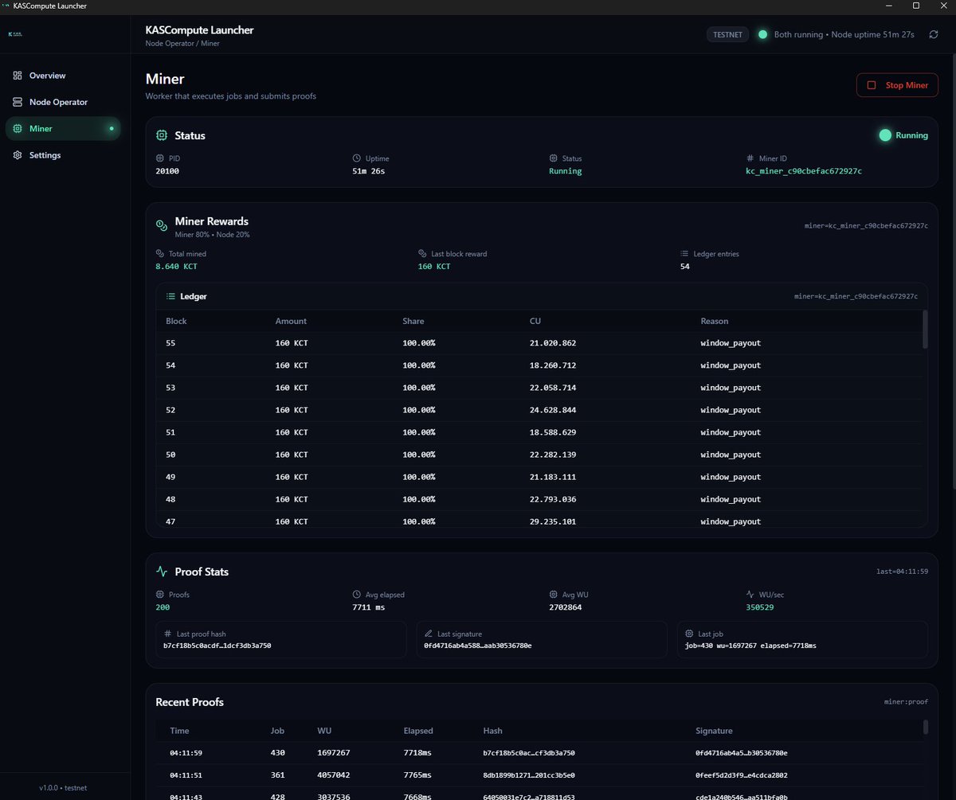Click the Last proof hash icon
956x800 pixels.
click(167, 634)
